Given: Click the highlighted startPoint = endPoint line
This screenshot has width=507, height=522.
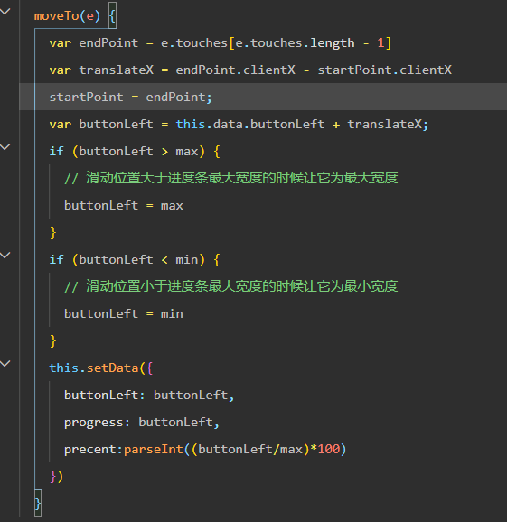Looking at the screenshot, I should pyautogui.click(x=263, y=97).
